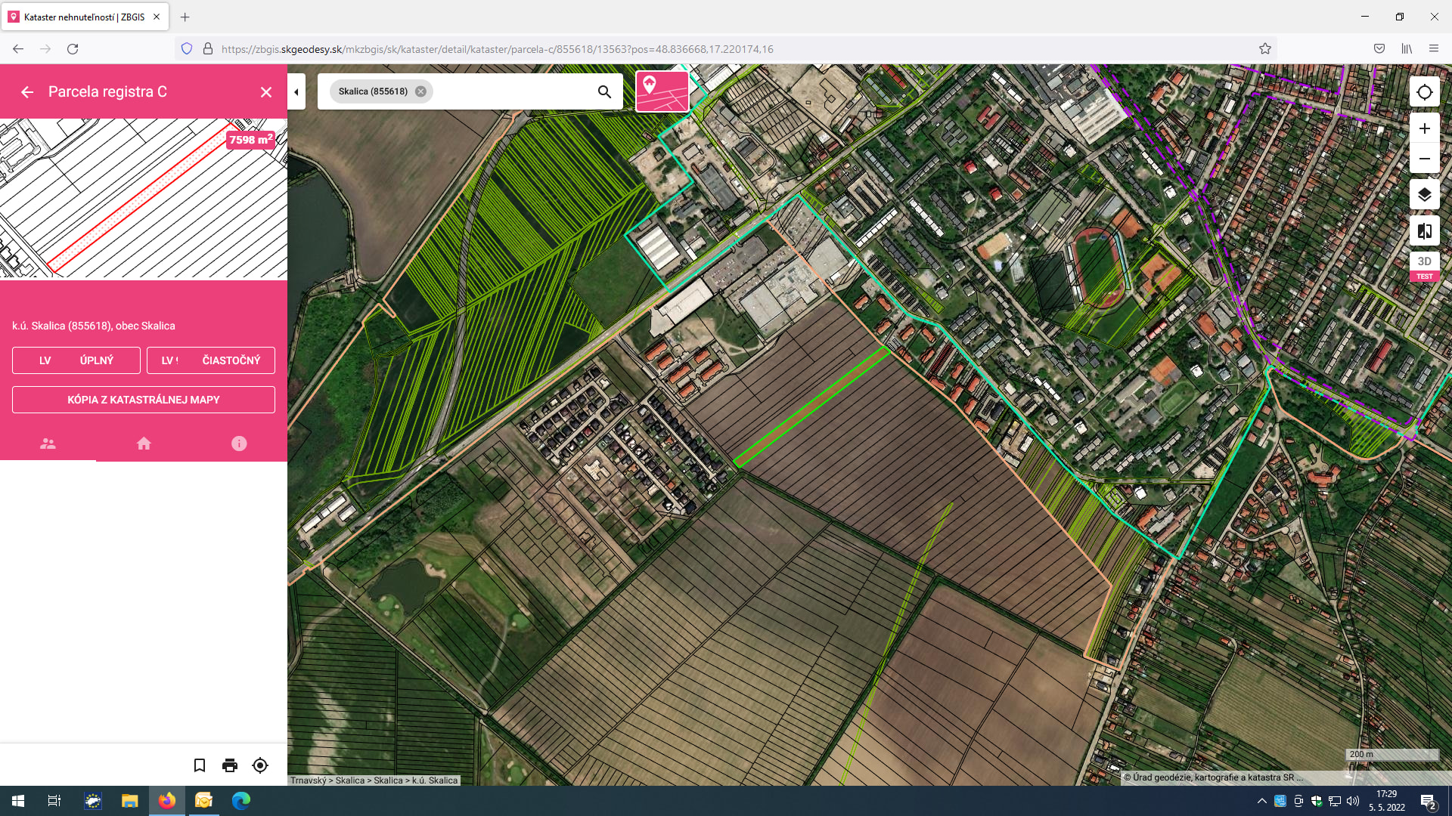Go back from Parcela registra C panel

pos(27,92)
